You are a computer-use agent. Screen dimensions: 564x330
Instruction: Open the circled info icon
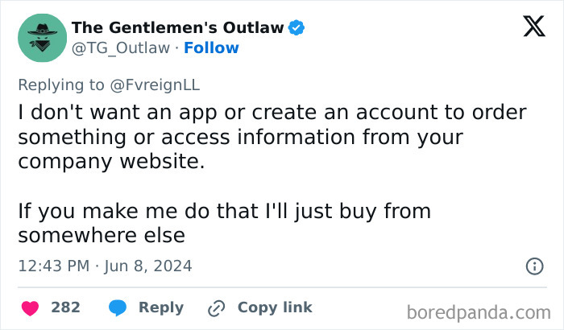tap(533, 266)
